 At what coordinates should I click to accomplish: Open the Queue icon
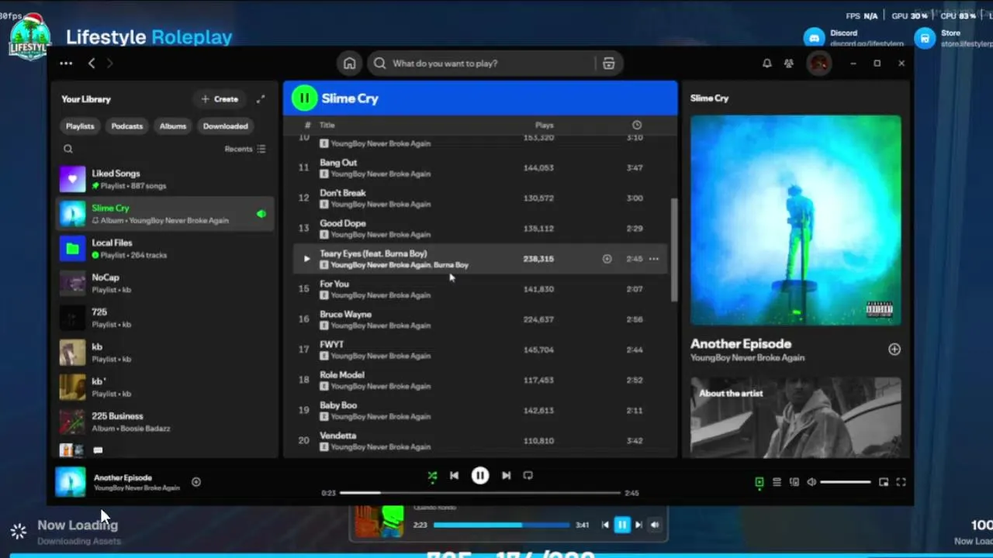click(777, 482)
